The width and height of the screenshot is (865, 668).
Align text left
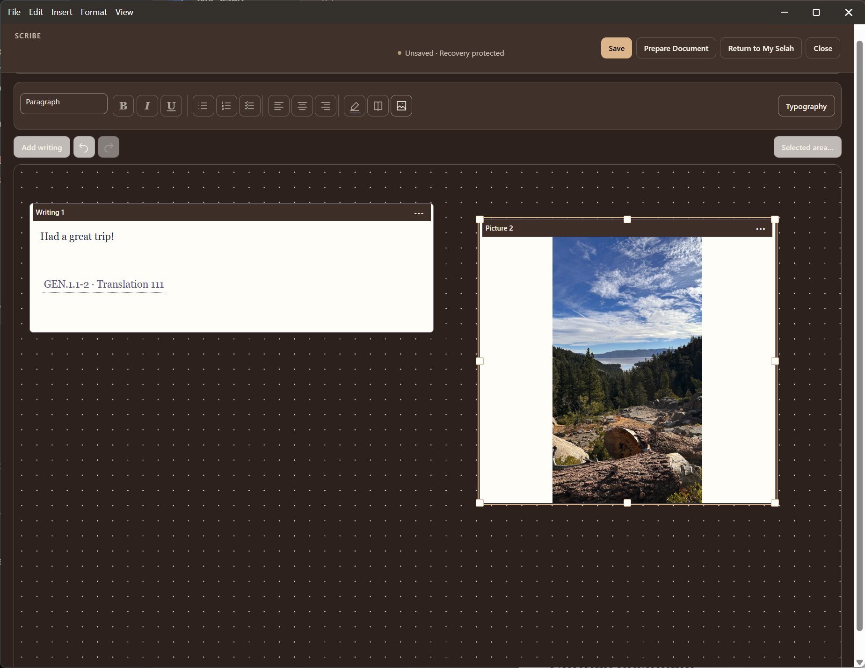coord(279,106)
